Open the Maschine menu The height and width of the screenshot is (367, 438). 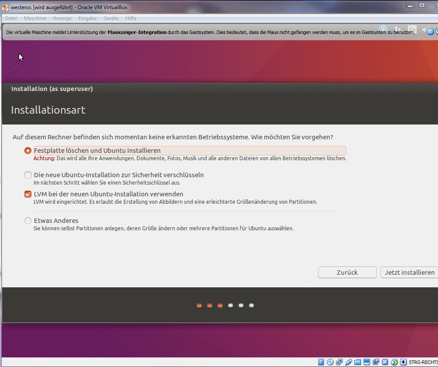click(35, 18)
